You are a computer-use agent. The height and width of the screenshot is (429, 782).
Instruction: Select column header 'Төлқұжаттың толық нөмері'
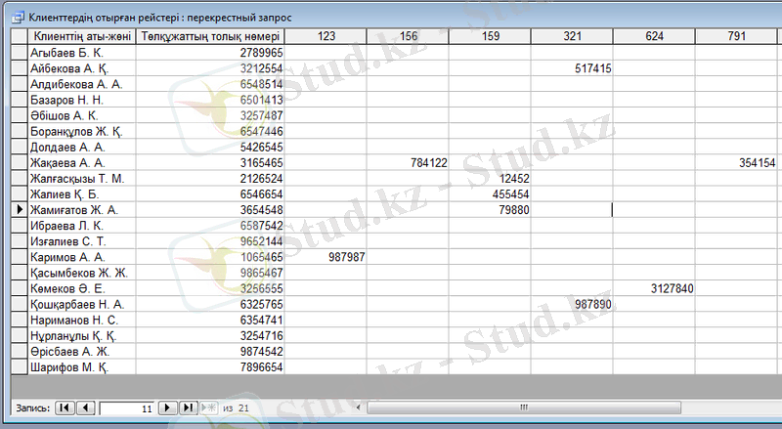click(210, 36)
